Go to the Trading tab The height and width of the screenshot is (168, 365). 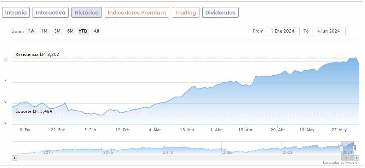coord(186,13)
